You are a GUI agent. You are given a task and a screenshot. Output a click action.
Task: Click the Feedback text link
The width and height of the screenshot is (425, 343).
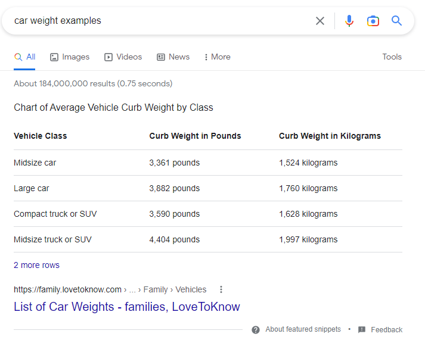pos(386,330)
